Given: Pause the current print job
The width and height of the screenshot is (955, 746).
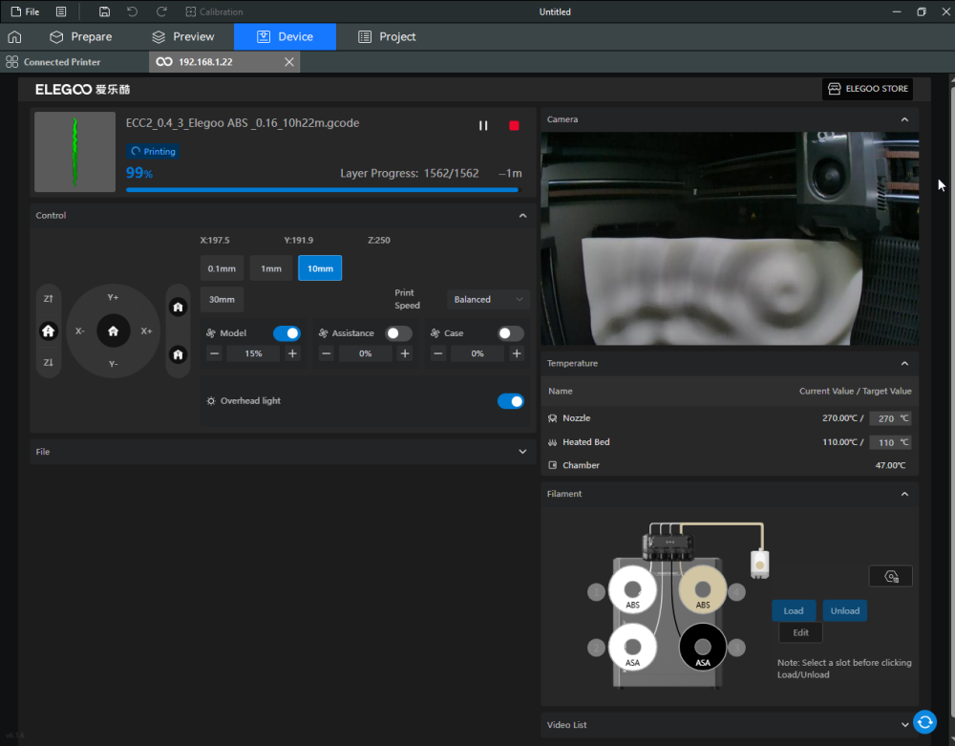Looking at the screenshot, I should click(x=483, y=126).
